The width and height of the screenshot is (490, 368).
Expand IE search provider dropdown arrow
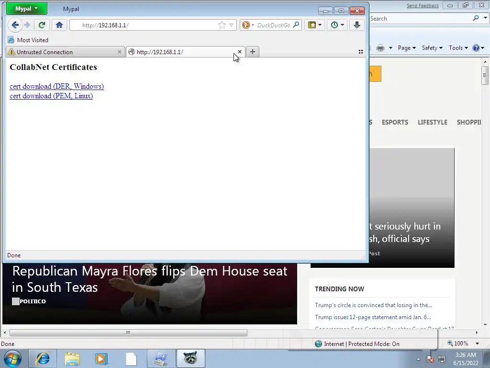click(485, 18)
